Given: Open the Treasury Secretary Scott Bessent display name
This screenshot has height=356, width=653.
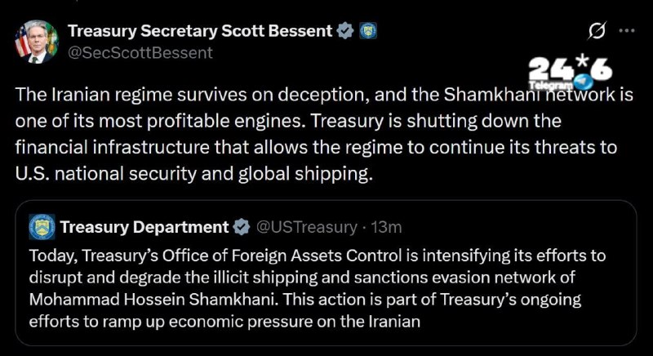Looking at the screenshot, I should point(200,31).
